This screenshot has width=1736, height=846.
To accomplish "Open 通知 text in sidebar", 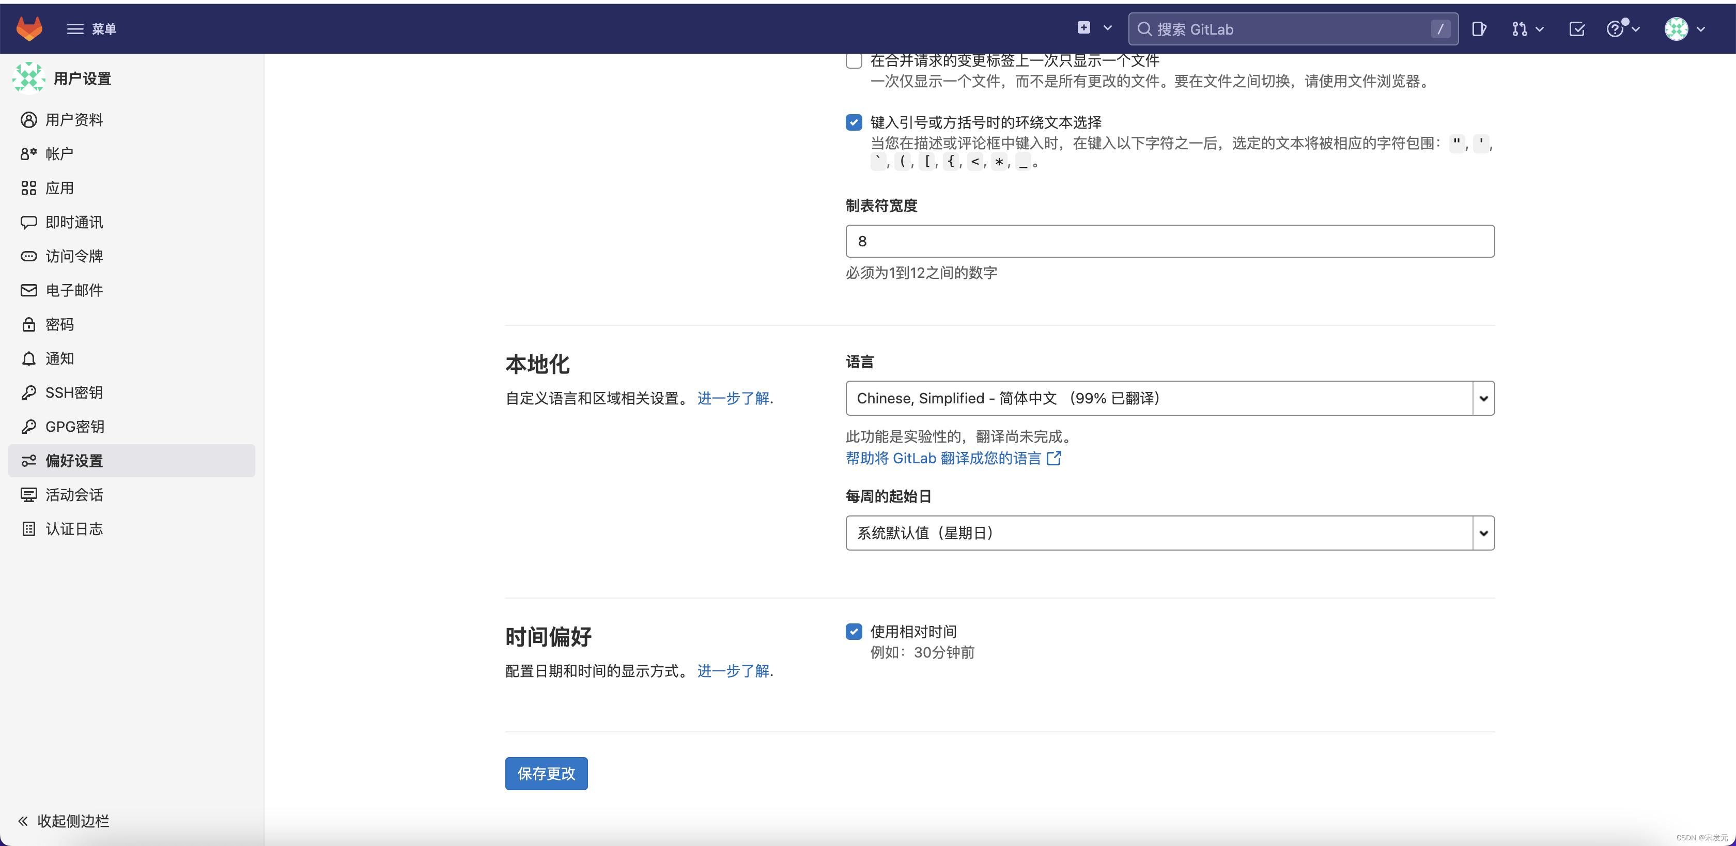I will click(x=59, y=358).
